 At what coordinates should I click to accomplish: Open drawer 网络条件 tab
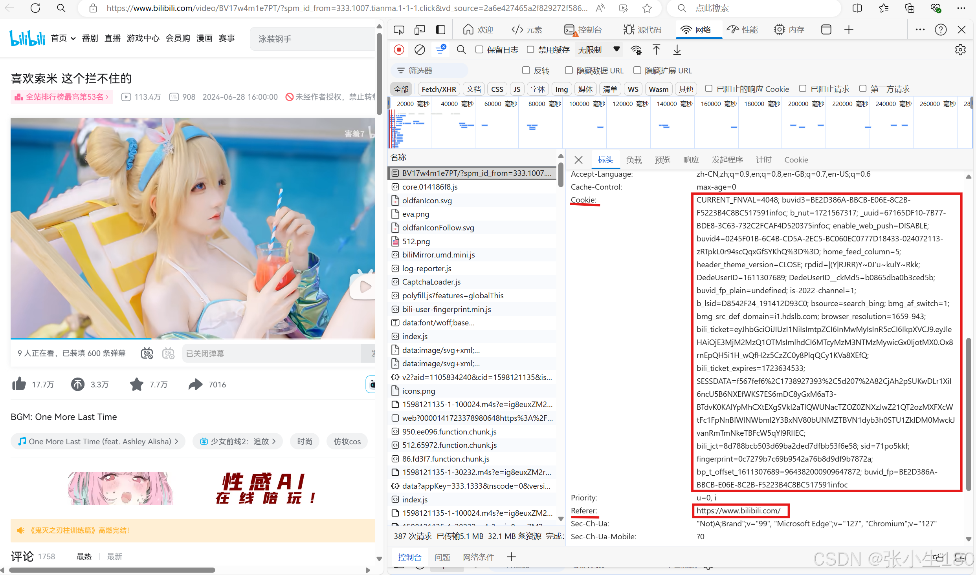(479, 557)
